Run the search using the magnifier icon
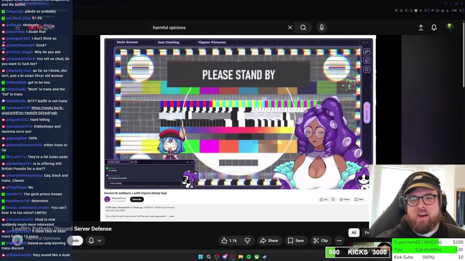465x261 pixels. tap(303, 28)
